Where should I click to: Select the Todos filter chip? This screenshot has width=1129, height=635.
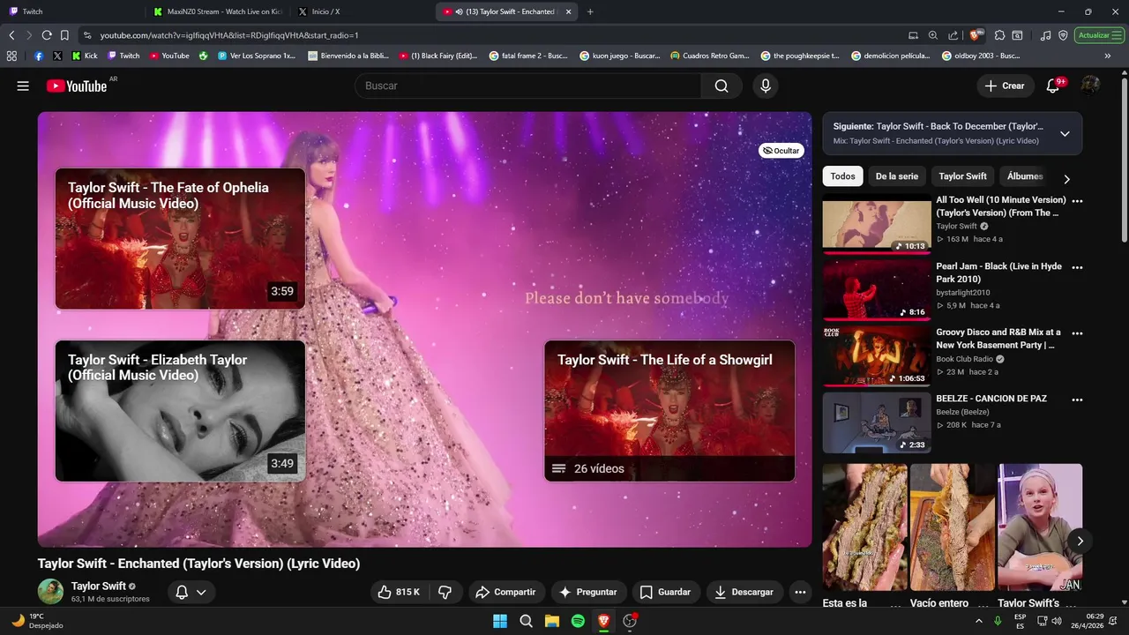pyautogui.click(x=842, y=176)
